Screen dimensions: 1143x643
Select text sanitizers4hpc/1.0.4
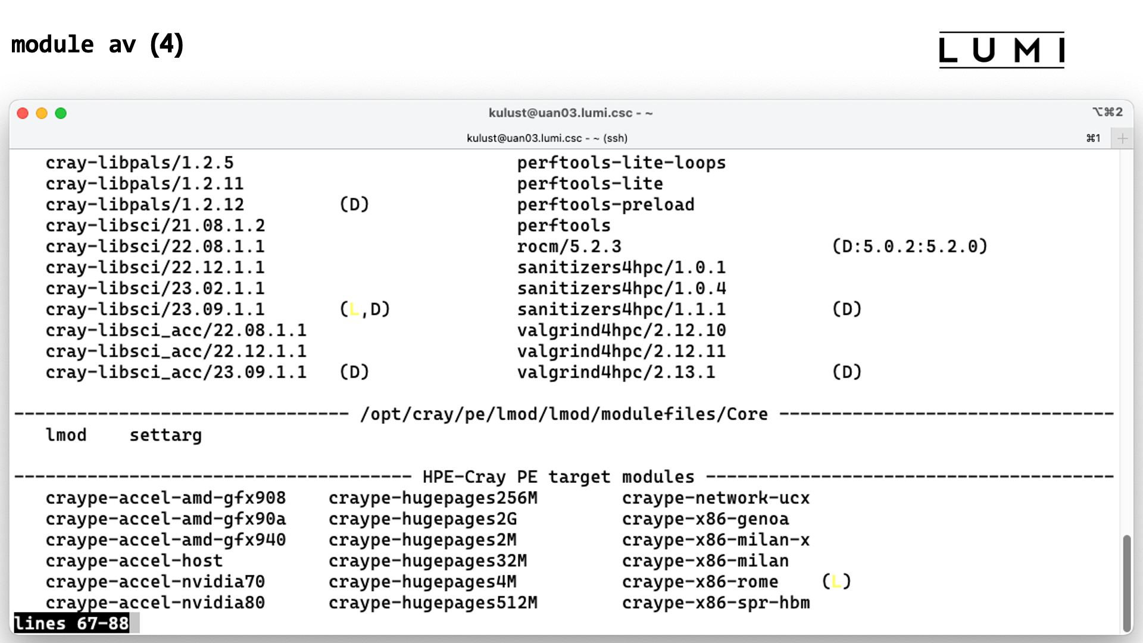[x=622, y=289]
